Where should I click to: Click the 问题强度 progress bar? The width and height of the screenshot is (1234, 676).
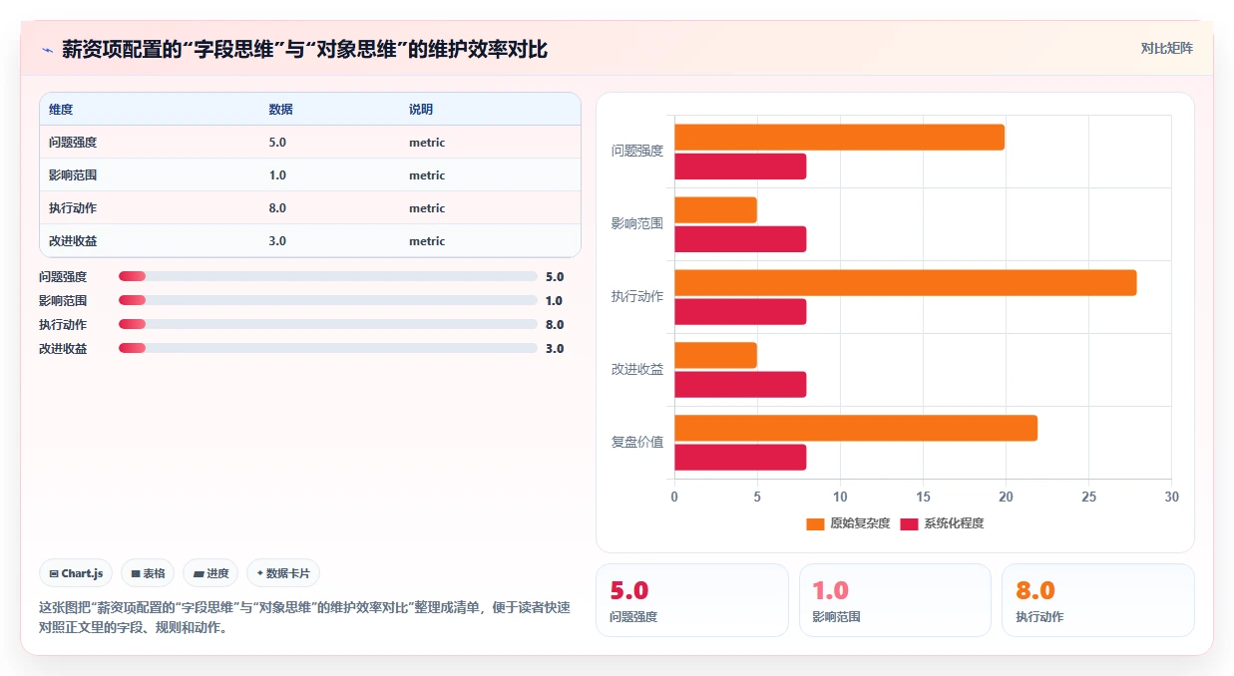click(x=327, y=276)
